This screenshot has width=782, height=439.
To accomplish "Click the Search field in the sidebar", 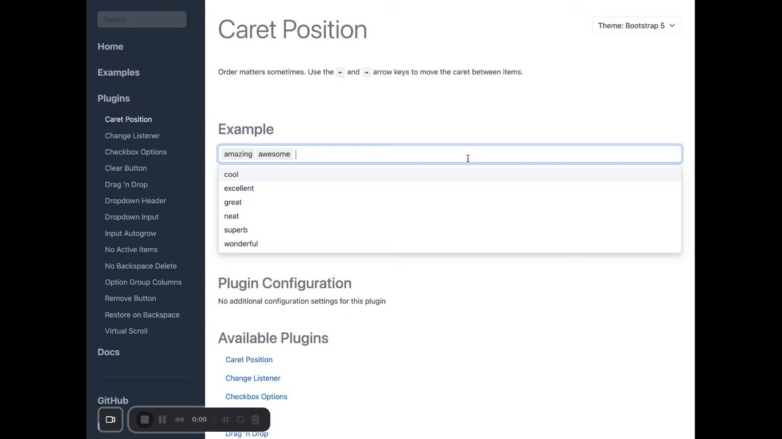I will pyautogui.click(x=142, y=20).
